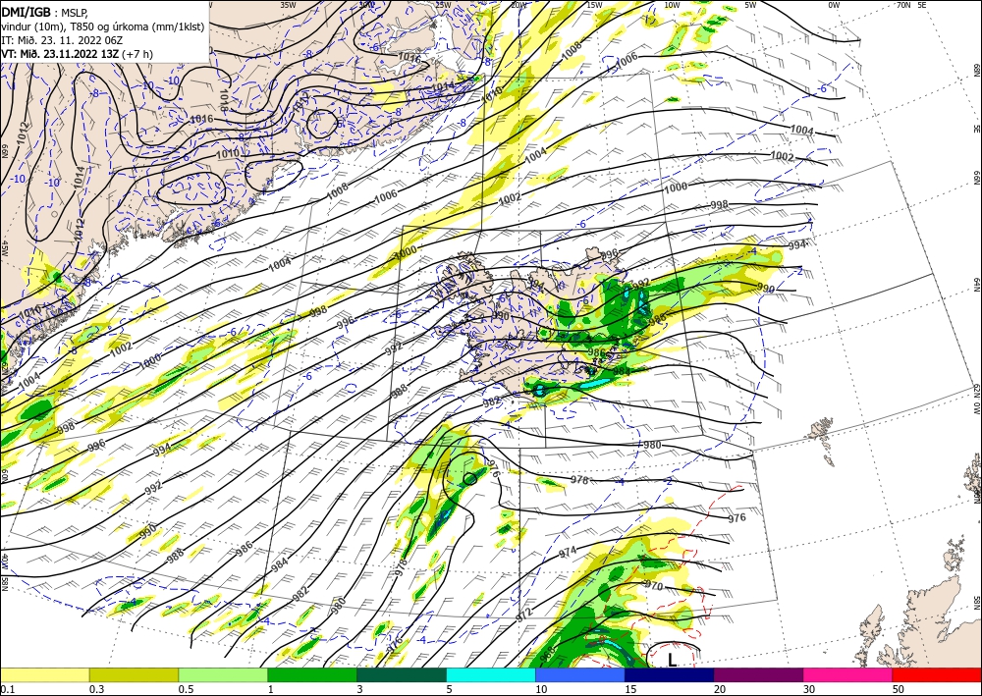982x696 pixels.
Task: Click the "DMI/IGB" title text
Action: click(x=26, y=11)
